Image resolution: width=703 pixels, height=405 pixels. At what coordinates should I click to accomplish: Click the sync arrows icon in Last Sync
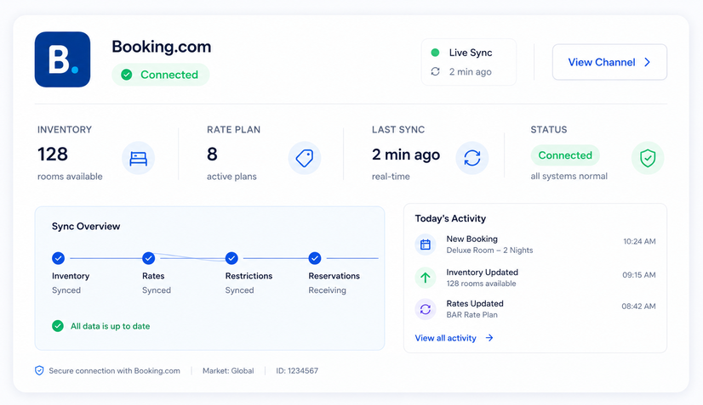click(x=472, y=158)
